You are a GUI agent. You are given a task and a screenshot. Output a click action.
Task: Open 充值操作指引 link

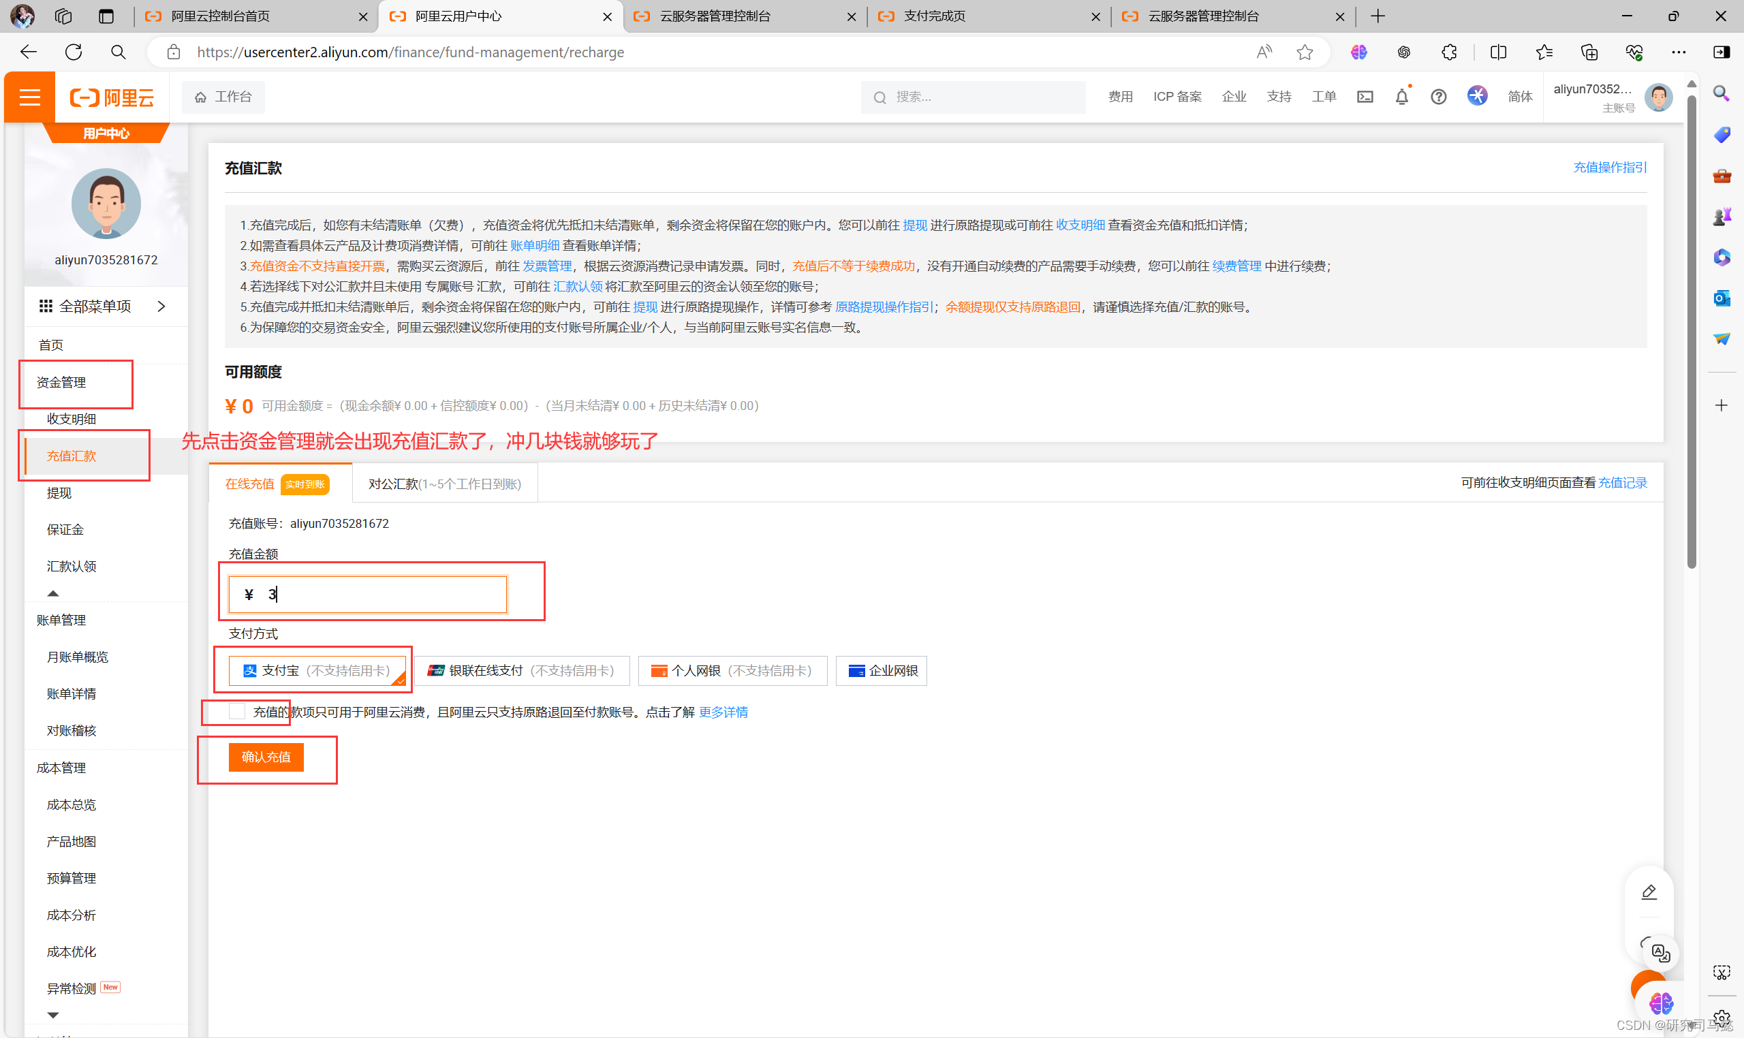pos(1610,167)
